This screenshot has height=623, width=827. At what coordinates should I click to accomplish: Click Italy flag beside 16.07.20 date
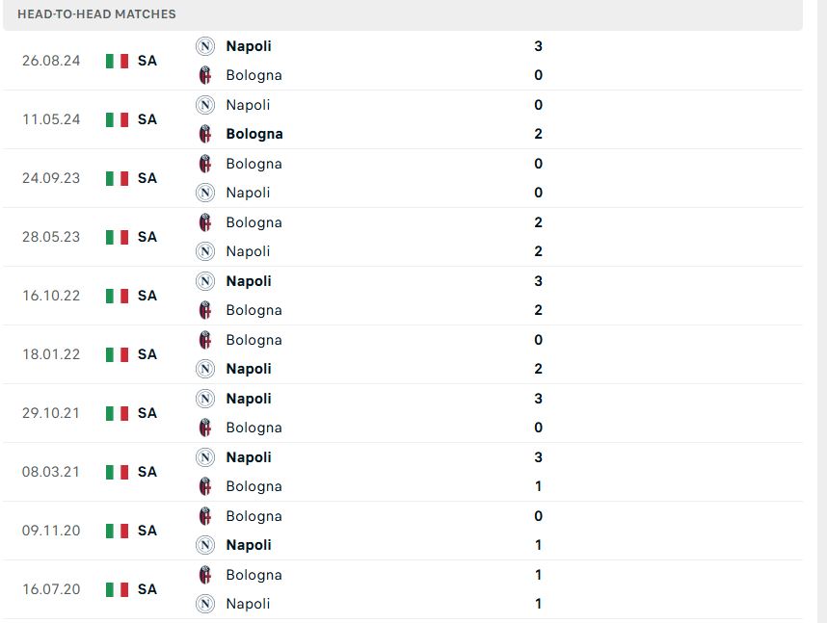click(117, 589)
